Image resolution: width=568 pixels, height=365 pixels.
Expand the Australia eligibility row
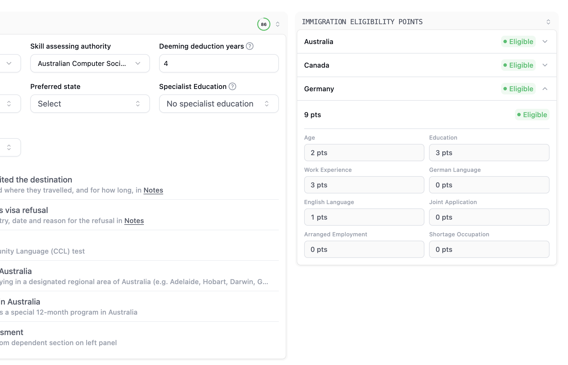coord(545,41)
